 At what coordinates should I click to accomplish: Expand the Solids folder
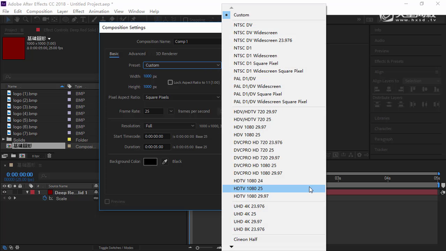tap(4, 140)
